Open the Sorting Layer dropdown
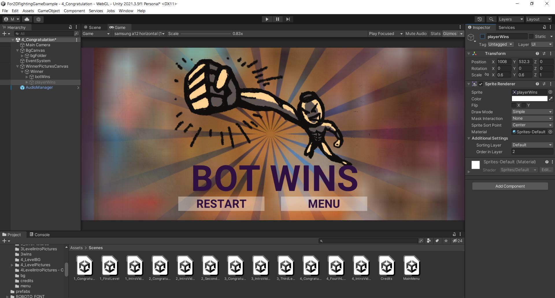Image resolution: width=555 pixels, height=298 pixels. [x=532, y=145]
